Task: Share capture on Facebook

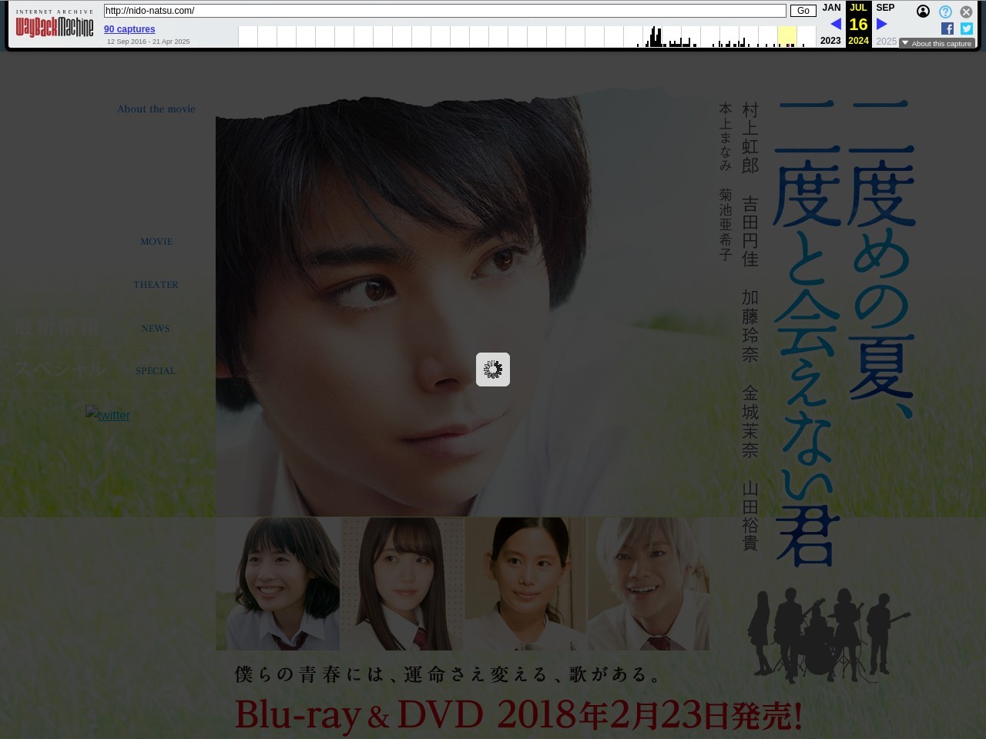Action: point(947,28)
